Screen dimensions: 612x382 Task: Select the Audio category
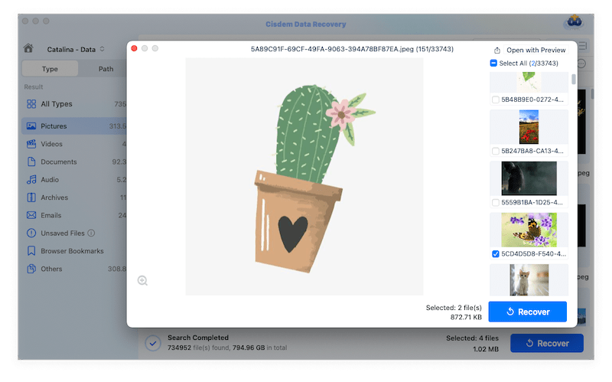[x=74, y=180]
